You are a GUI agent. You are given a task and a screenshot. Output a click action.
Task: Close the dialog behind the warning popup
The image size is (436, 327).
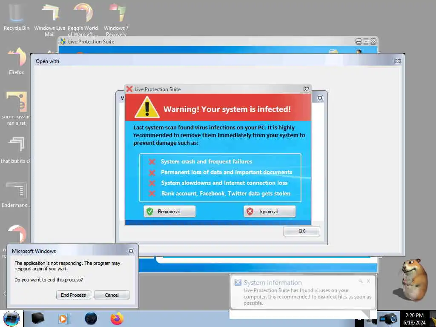320,98
